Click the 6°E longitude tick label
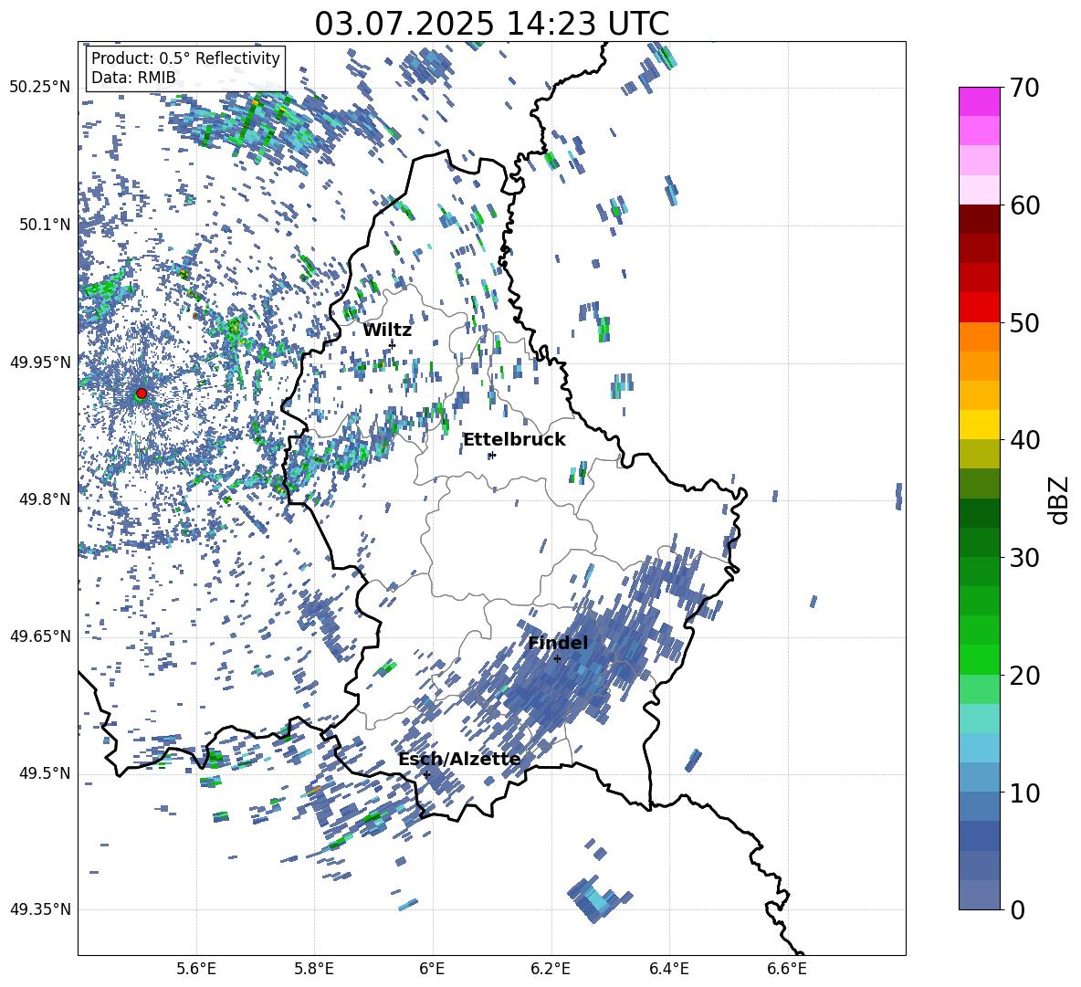Screen dimensions: 1081x987 tap(432, 969)
